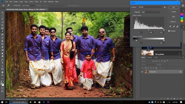
Task: Expand the Fix a photo arrow
Action: (179, 54)
